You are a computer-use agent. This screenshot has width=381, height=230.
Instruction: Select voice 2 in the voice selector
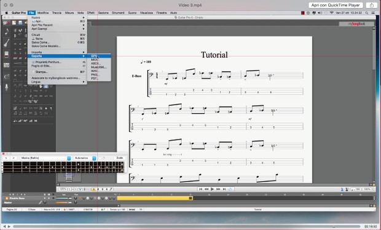[98, 189]
